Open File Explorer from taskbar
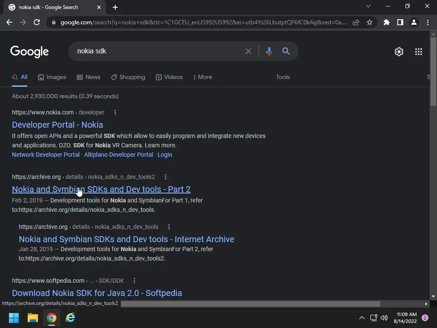 pyautogui.click(x=32, y=318)
